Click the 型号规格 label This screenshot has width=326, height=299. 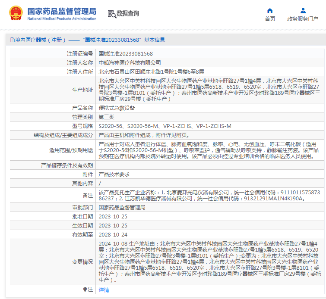click(x=82, y=126)
